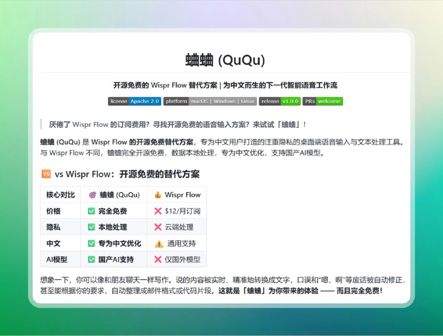Click the 蛐蛐 (QuQu) page title

click(x=221, y=59)
